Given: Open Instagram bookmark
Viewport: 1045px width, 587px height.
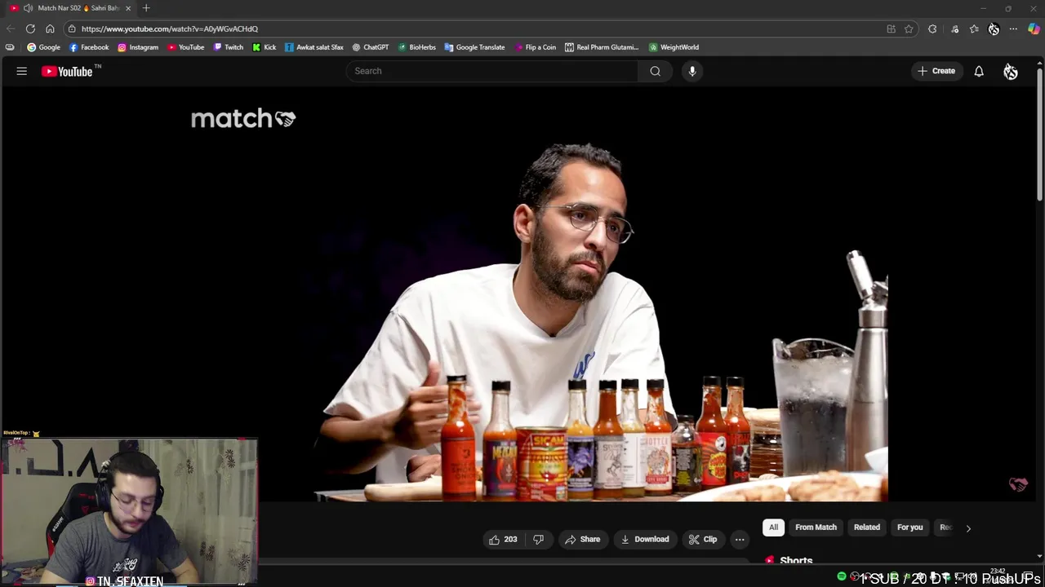Looking at the screenshot, I should (x=138, y=47).
